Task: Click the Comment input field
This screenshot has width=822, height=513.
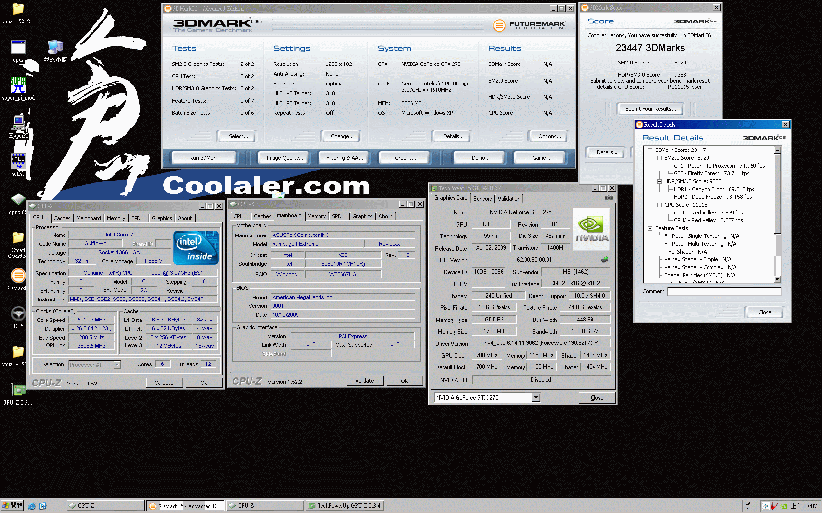Action: (725, 291)
